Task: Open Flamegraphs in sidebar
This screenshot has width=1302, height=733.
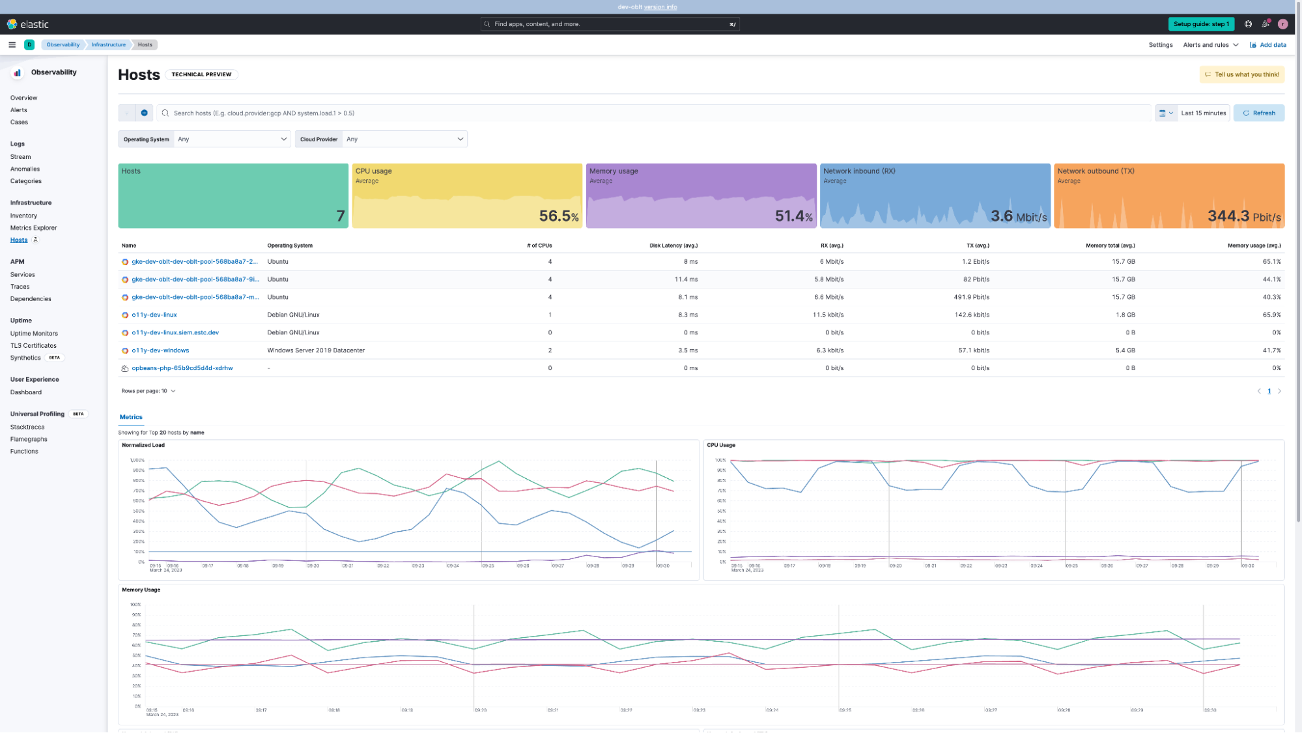Action: [x=29, y=439]
